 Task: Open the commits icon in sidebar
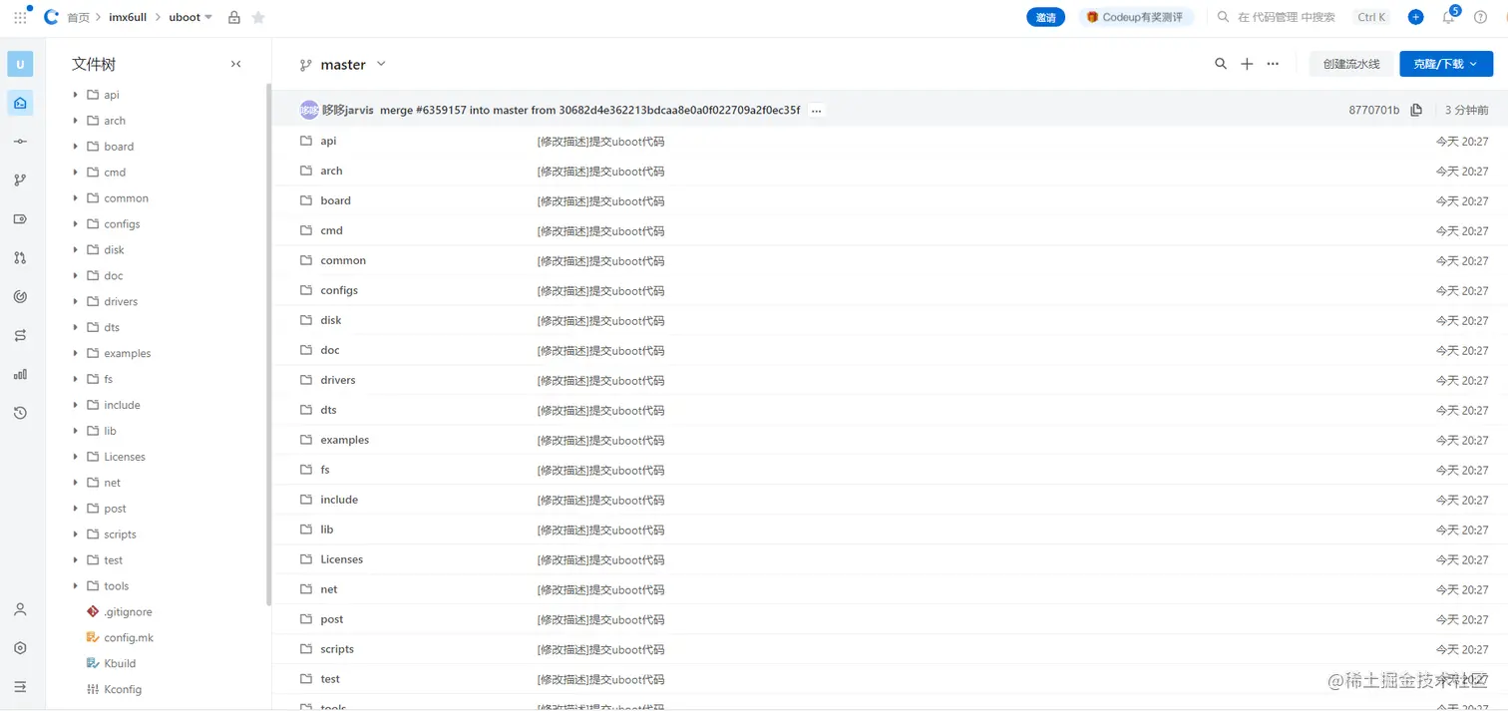click(x=20, y=142)
